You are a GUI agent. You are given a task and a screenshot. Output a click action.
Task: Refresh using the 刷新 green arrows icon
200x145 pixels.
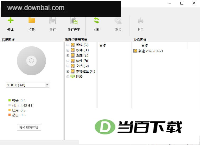[x=96, y=21]
